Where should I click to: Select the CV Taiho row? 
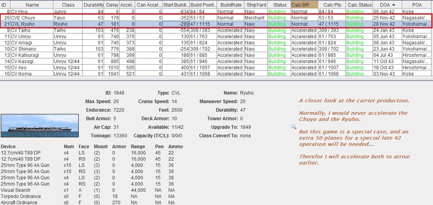click(216, 30)
